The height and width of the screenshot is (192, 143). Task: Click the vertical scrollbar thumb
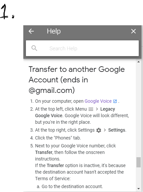pyautogui.click(x=138, y=162)
